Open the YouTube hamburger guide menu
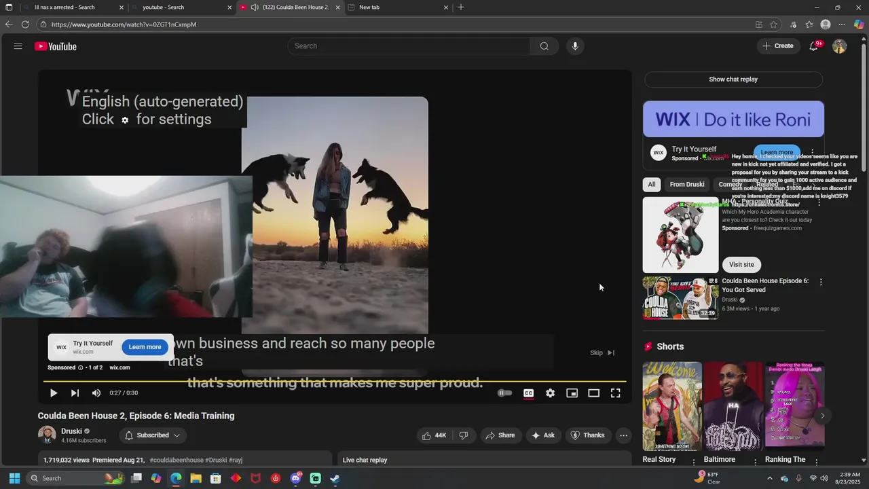Viewport: 869px width, 489px height. pos(18,46)
